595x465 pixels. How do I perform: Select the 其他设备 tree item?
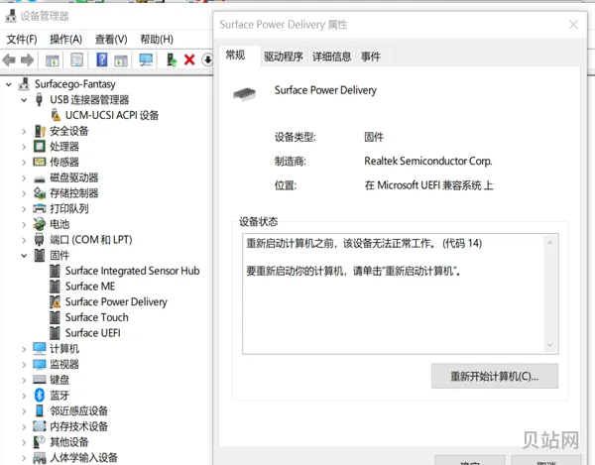(x=69, y=442)
